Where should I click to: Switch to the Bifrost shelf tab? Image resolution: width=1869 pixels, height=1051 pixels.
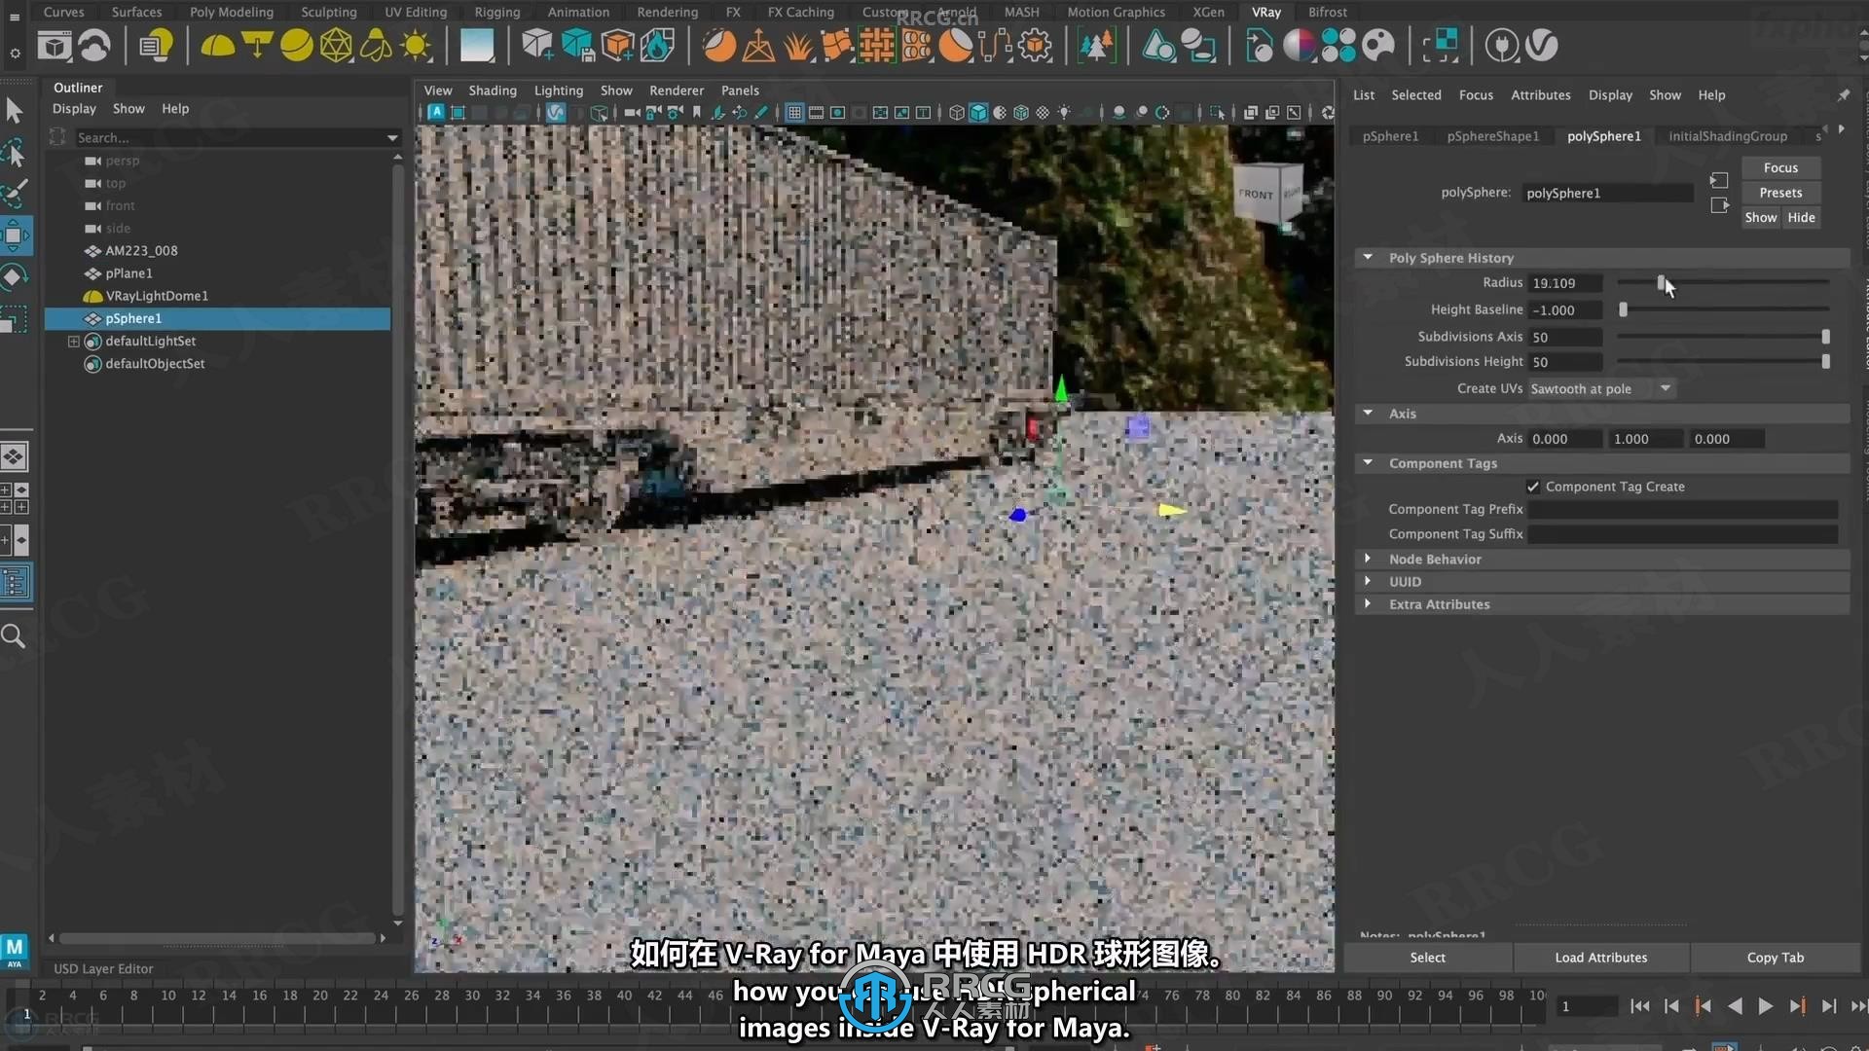coord(1328,12)
